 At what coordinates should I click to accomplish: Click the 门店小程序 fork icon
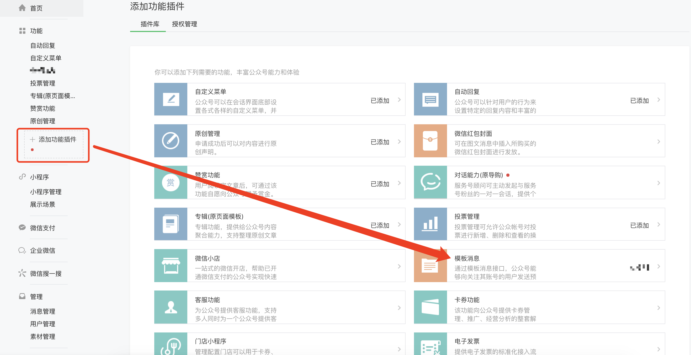[171, 344]
